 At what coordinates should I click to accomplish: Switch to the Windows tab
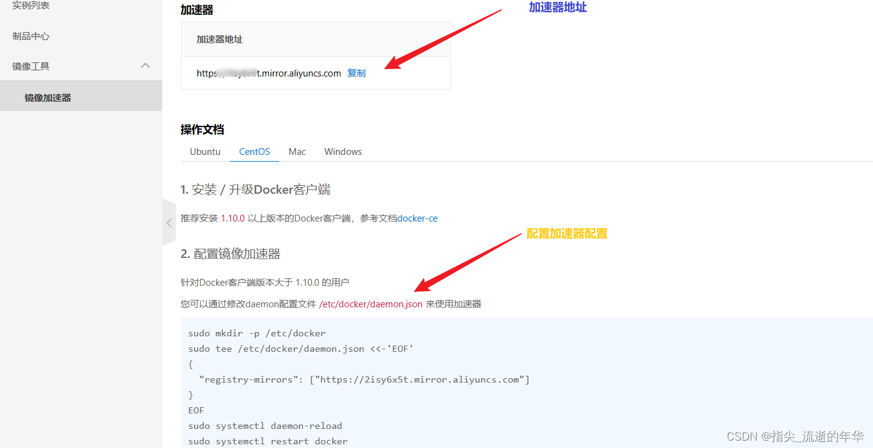[x=343, y=152]
